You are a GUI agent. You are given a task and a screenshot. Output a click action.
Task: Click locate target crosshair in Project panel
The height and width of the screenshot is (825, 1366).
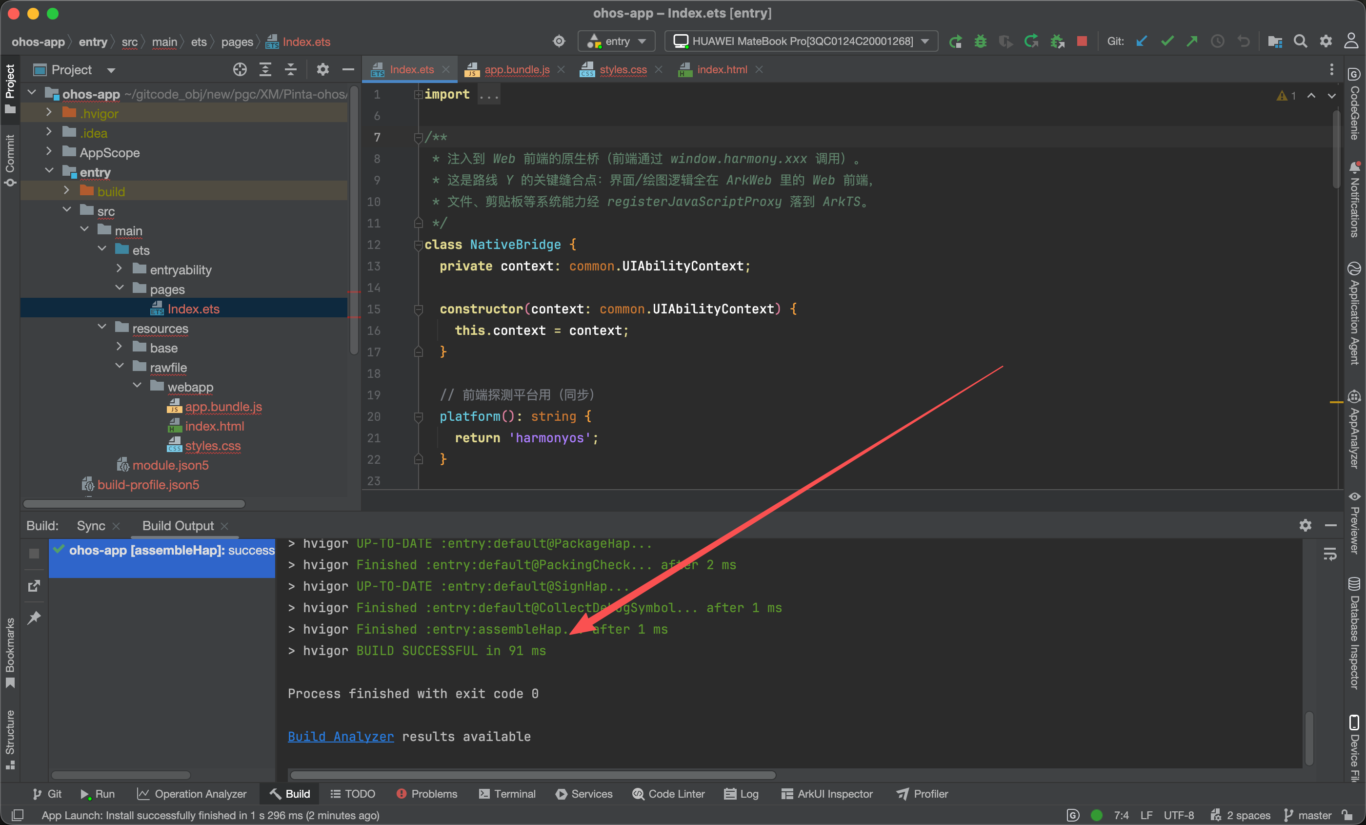pos(240,70)
